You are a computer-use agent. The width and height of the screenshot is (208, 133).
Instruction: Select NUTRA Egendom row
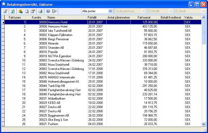coord(103,56)
